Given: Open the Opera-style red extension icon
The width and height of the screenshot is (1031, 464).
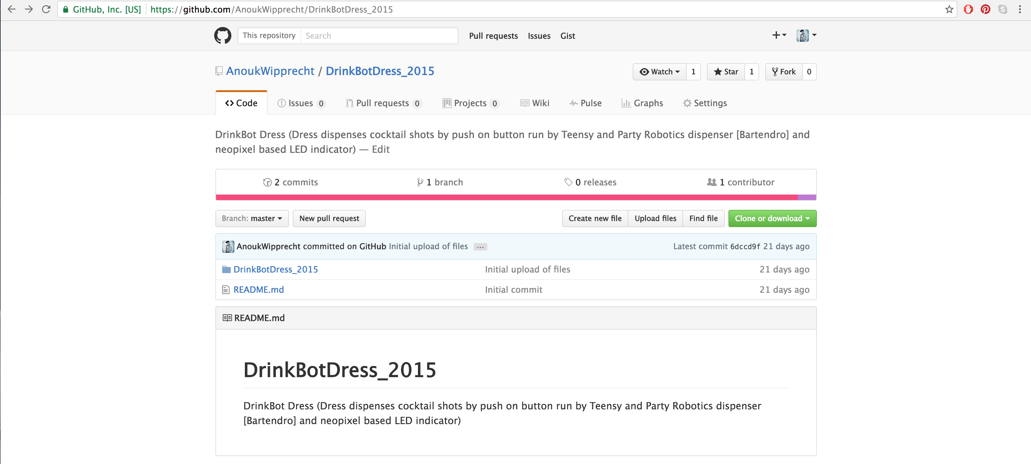Looking at the screenshot, I should [968, 9].
